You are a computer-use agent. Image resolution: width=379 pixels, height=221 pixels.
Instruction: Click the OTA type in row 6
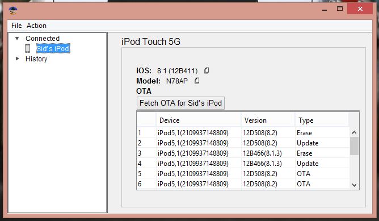tap(322, 184)
